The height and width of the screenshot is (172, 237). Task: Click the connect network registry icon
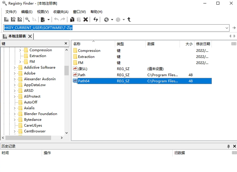tap(13, 19)
